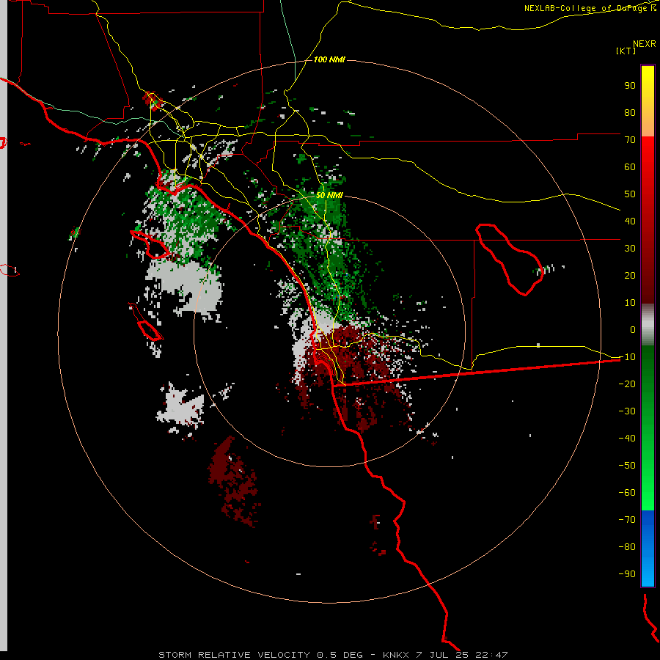Click the NEXR label above the scale

click(645, 44)
